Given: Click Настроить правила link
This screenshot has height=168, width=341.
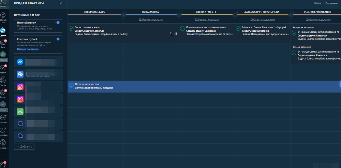Looking at the screenshot, I should (x=28, y=49).
